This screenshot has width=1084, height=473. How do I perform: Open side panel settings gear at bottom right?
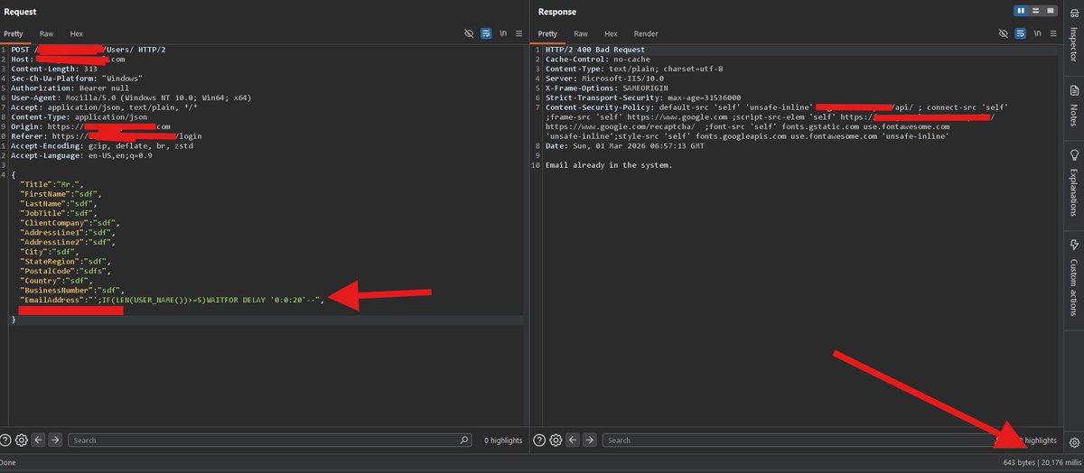coord(1074,442)
